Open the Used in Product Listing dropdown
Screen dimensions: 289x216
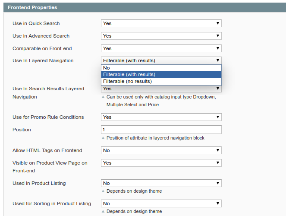coord(161,183)
